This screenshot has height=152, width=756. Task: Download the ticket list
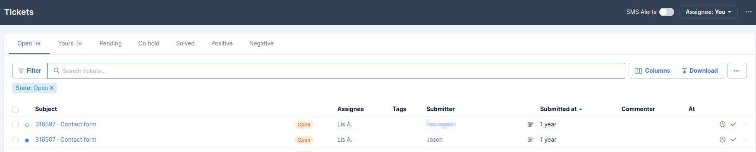pos(700,71)
